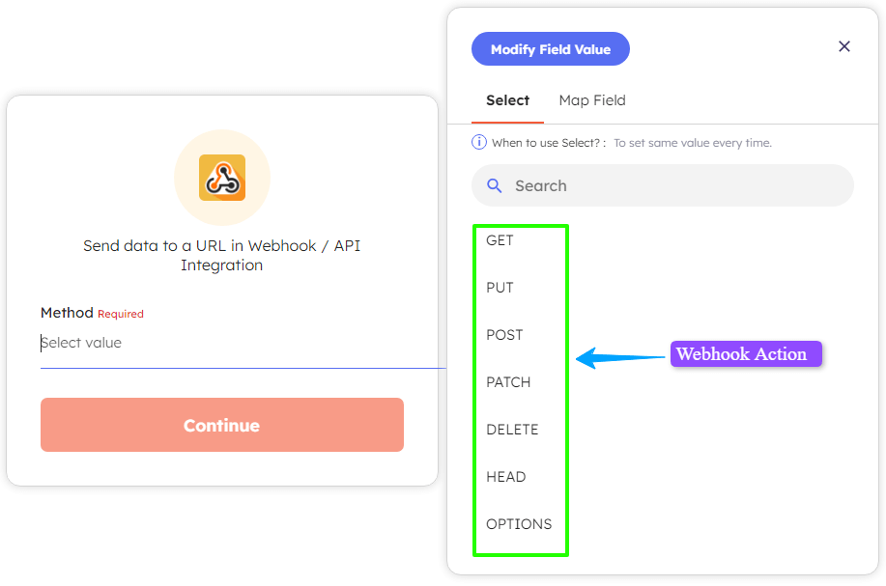Switch to the Map Field tab
The width and height of the screenshot is (886, 586).
point(592,99)
